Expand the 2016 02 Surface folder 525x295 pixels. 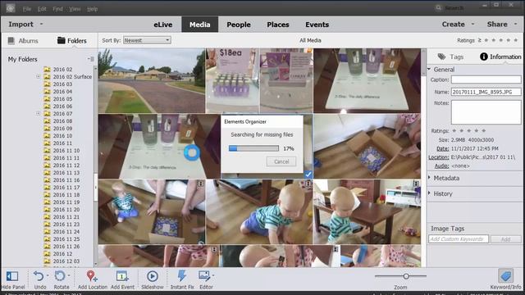point(39,76)
